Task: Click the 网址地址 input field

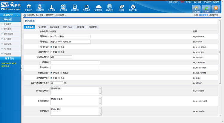Action: point(70,42)
